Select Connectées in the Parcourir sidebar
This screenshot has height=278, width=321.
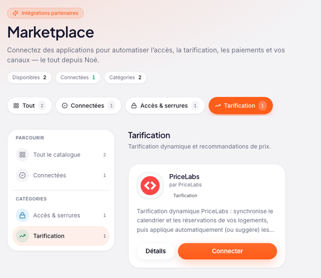pyautogui.click(x=61, y=175)
